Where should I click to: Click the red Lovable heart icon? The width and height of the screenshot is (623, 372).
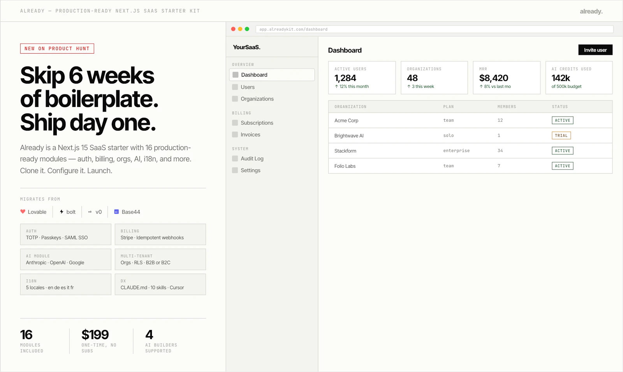[x=23, y=212]
